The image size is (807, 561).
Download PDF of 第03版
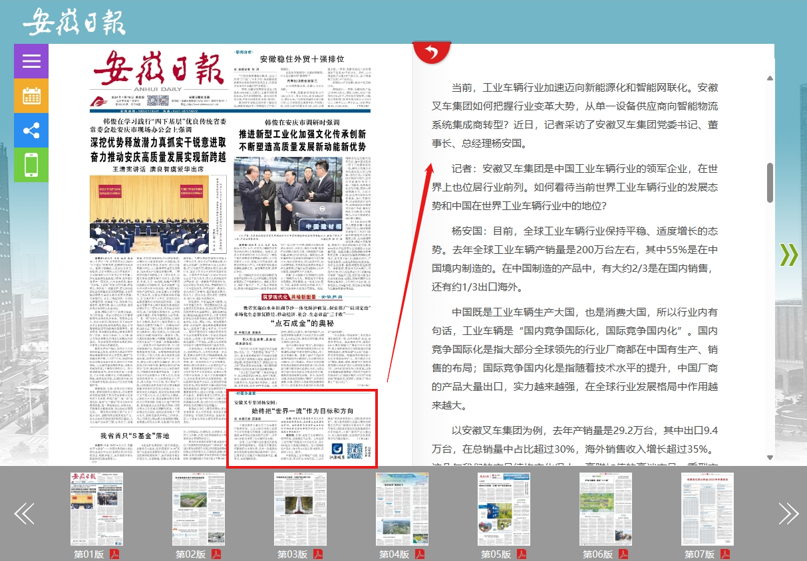coord(318,554)
